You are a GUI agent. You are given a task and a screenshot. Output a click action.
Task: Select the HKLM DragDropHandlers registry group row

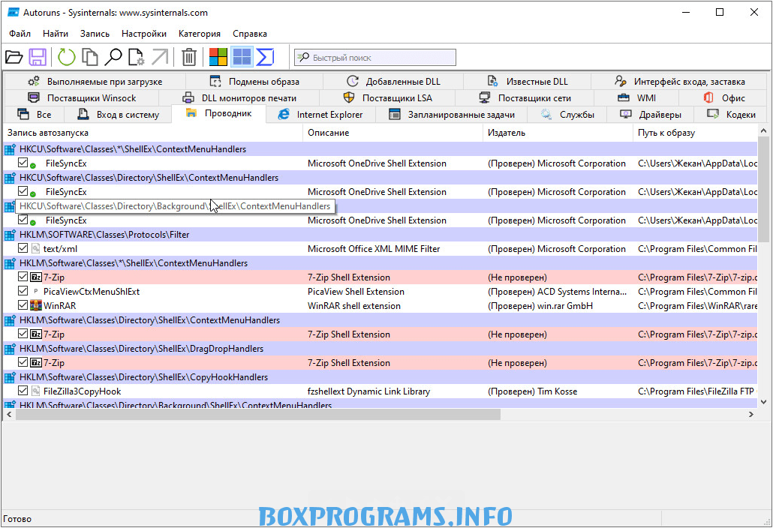380,348
